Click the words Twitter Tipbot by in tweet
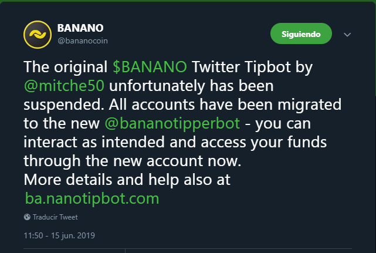 (252, 67)
